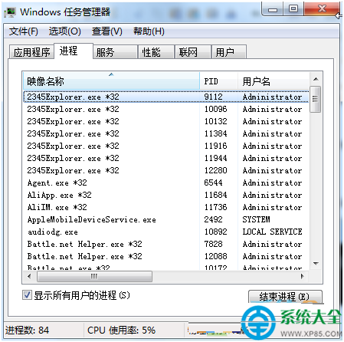344x342 pixels.
Task: Select 2345Explorer.exe process with PID 9112
Action: 166,97
